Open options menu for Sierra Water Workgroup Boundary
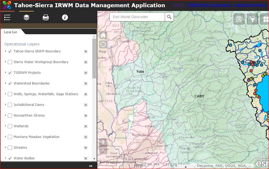Viewport: 269px width, 169px height. click(86, 62)
